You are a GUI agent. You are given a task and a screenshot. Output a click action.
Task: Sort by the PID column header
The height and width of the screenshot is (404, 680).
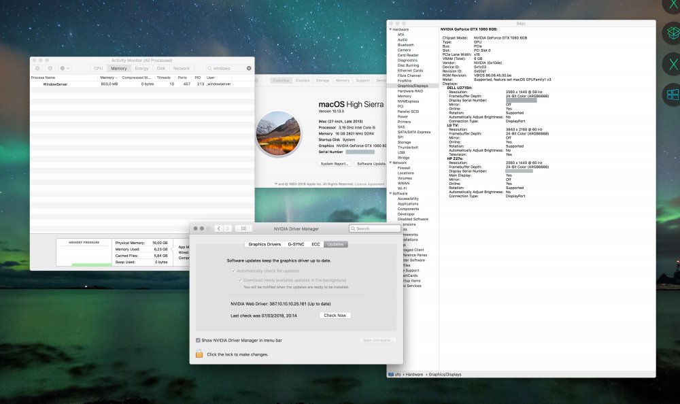click(198, 78)
